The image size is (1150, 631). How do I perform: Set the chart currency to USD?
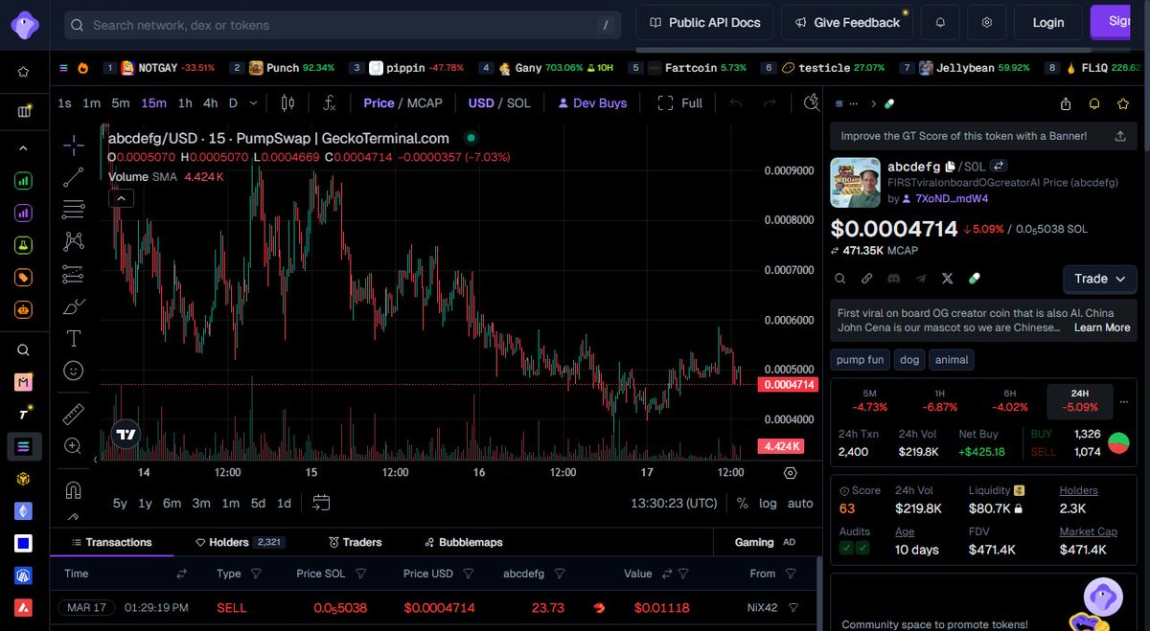(x=481, y=102)
